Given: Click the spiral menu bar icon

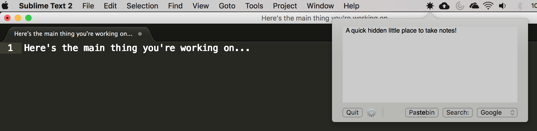Looking at the screenshot, I should click(x=460, y=6).
